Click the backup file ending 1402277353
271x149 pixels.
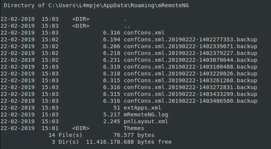190,39
